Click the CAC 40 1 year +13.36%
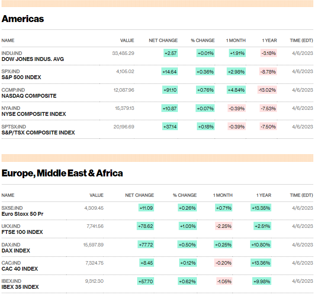 pyautogui.click(x=261, y=263)
